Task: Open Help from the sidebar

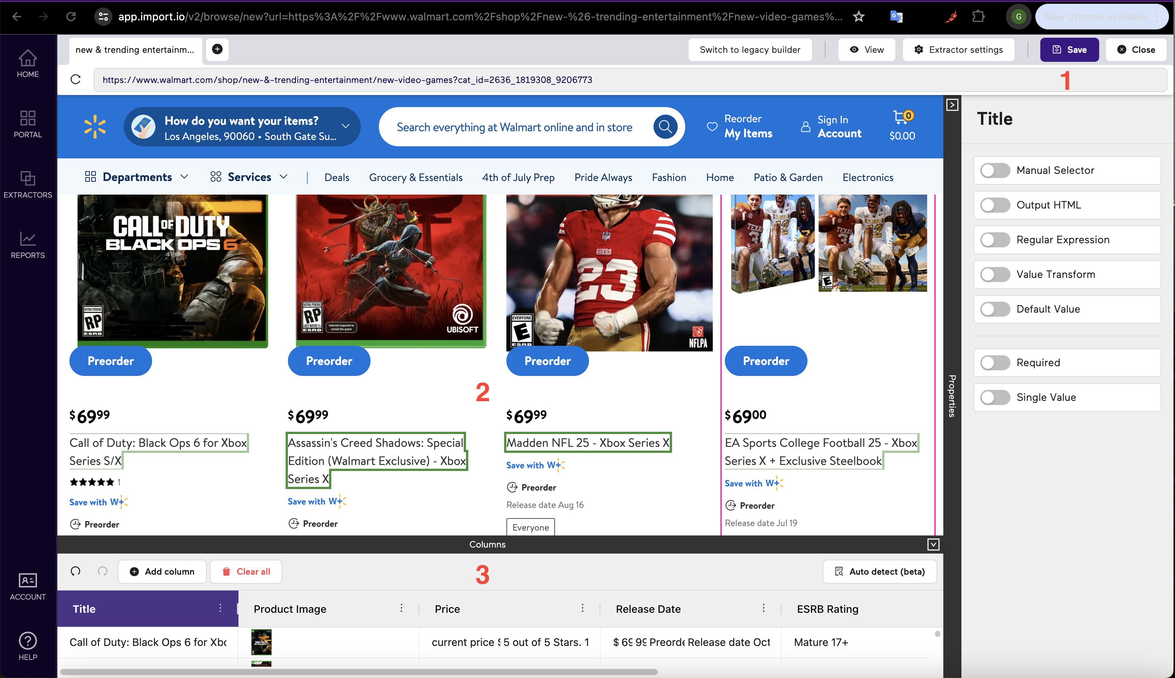Action: [28, 647]
